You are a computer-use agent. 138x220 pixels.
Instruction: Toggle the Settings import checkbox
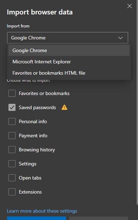pyautogui.click(x=12, y=164)
